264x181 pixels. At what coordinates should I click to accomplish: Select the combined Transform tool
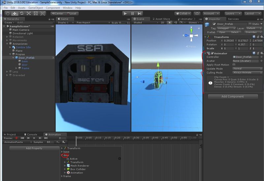coord(43,14)
